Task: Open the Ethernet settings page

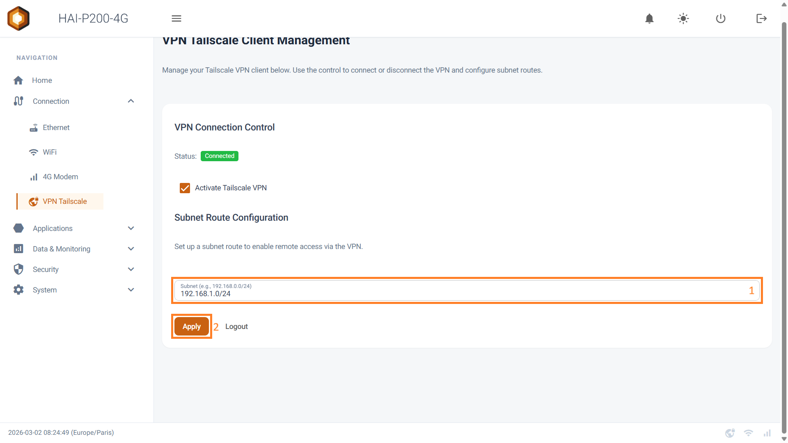Action: 56,128
